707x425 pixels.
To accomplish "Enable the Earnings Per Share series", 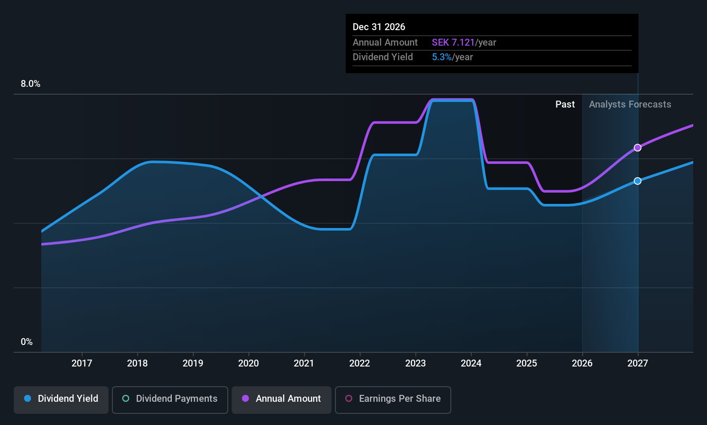I will [393, 400].
